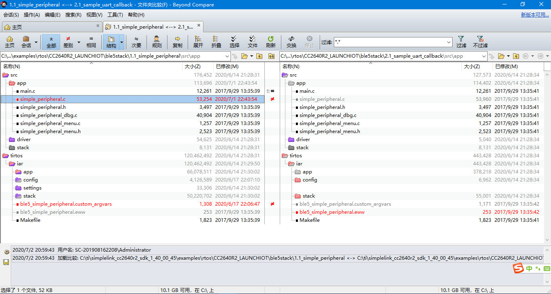Image resolution: width=551 pixels, height=294 pixels.
Task: Open the filter pattern dropdown arrow
Action: [449, 42]
